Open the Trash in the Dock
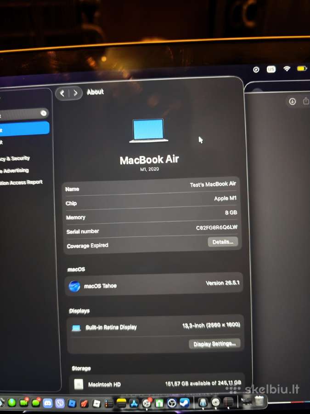This screenshot has width=310, height=414. tap(259, 401)
